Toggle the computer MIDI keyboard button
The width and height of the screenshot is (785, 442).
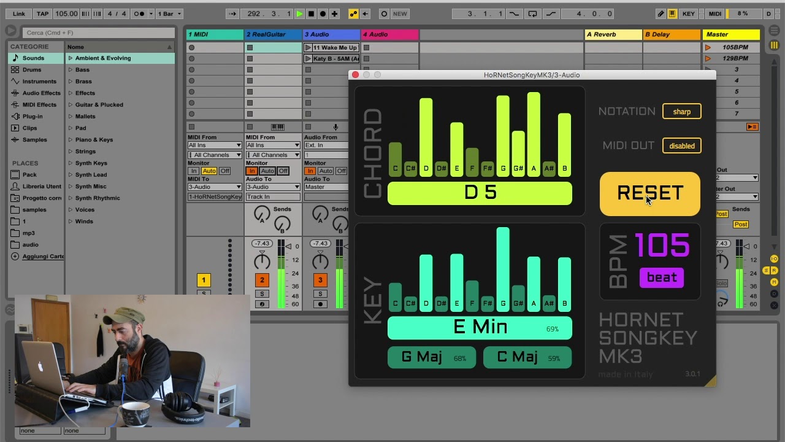[x=672, y=14]
